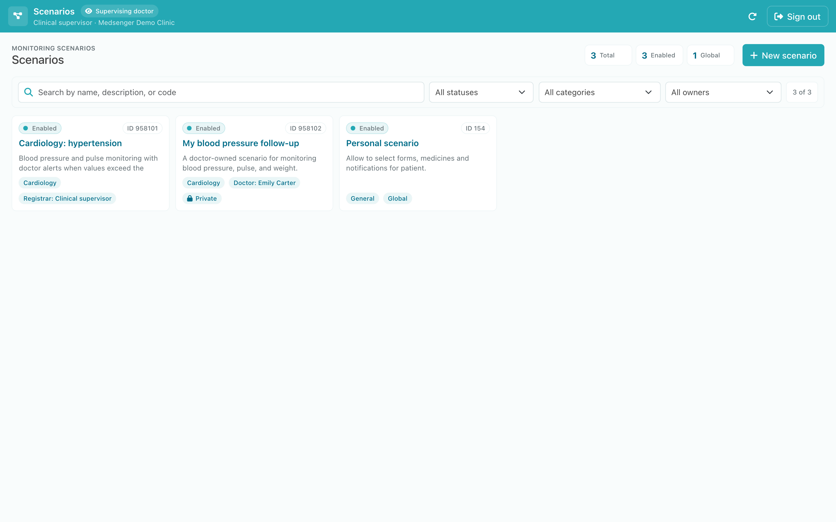Click the refresh icon in the header
836x522 pixels.
point(752,16)
